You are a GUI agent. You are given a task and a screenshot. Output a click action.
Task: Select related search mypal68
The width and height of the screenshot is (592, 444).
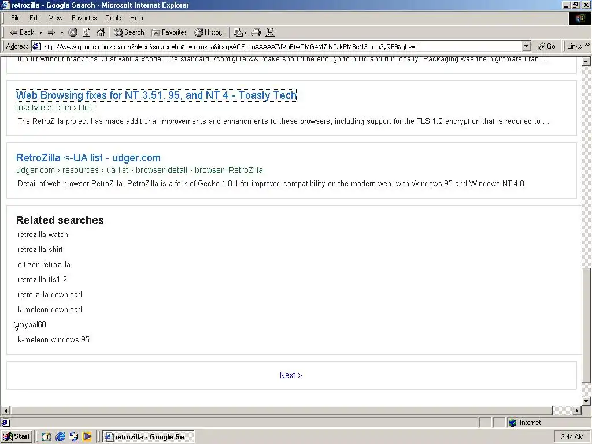click(32, 325)
